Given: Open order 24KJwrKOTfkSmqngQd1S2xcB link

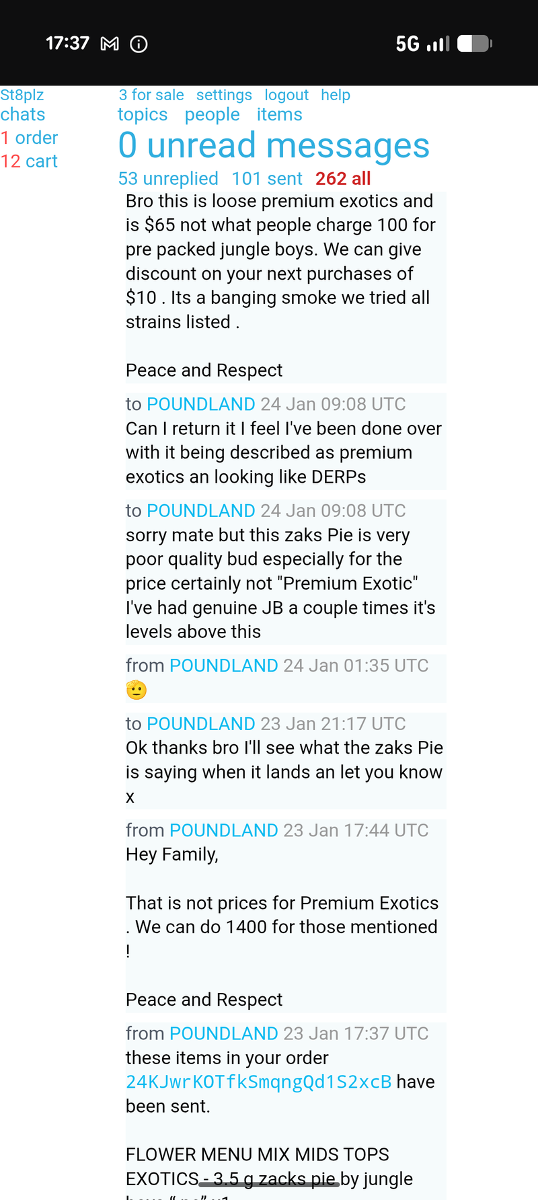Looking at the screenshot, I should [x=258, y=1082].
